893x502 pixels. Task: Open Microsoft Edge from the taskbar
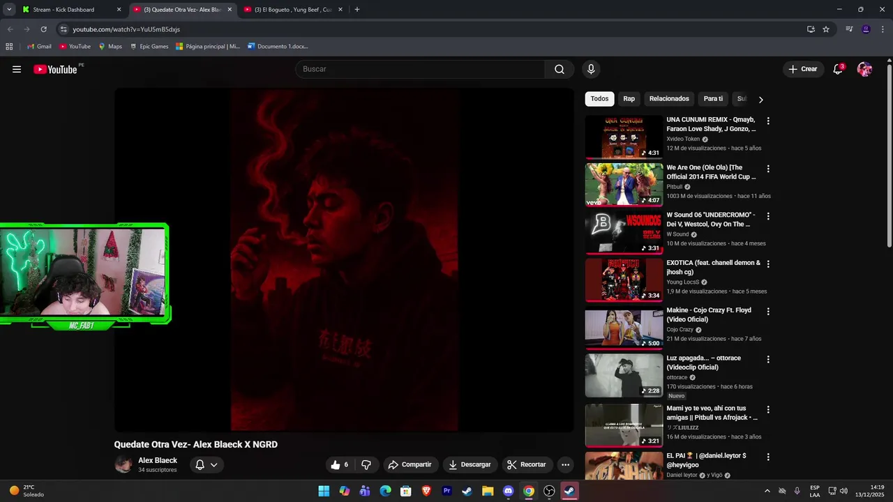[385, 491]
